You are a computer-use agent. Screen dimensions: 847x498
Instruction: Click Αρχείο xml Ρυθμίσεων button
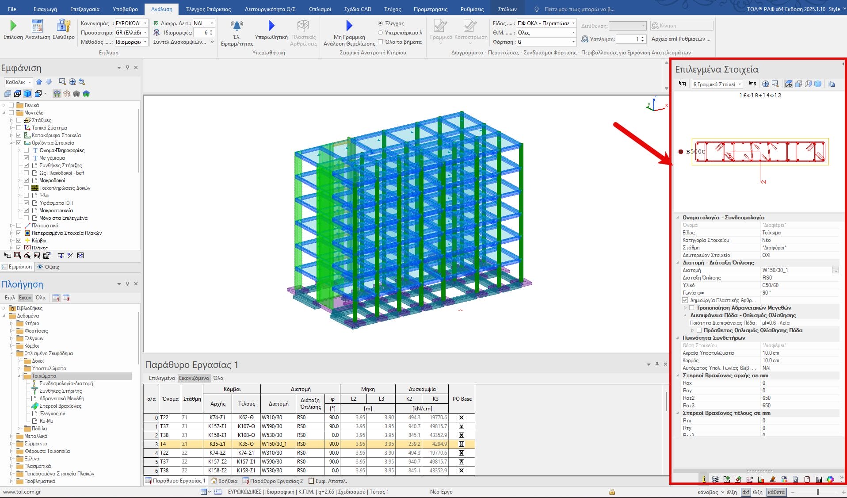pyautogui.click(x=681, y=39)
